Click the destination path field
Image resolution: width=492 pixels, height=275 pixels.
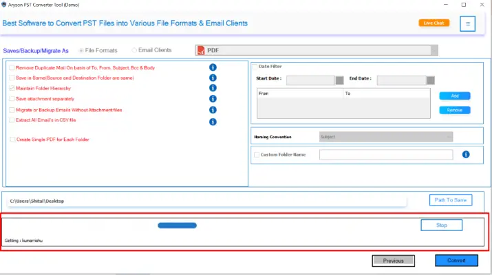(x=207, y=201)
